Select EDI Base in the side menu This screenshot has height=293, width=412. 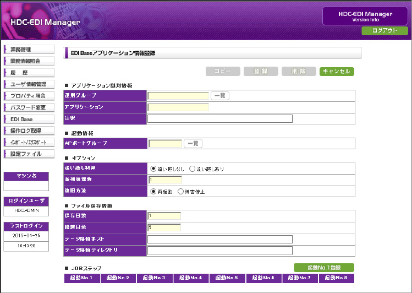point(29,119)
